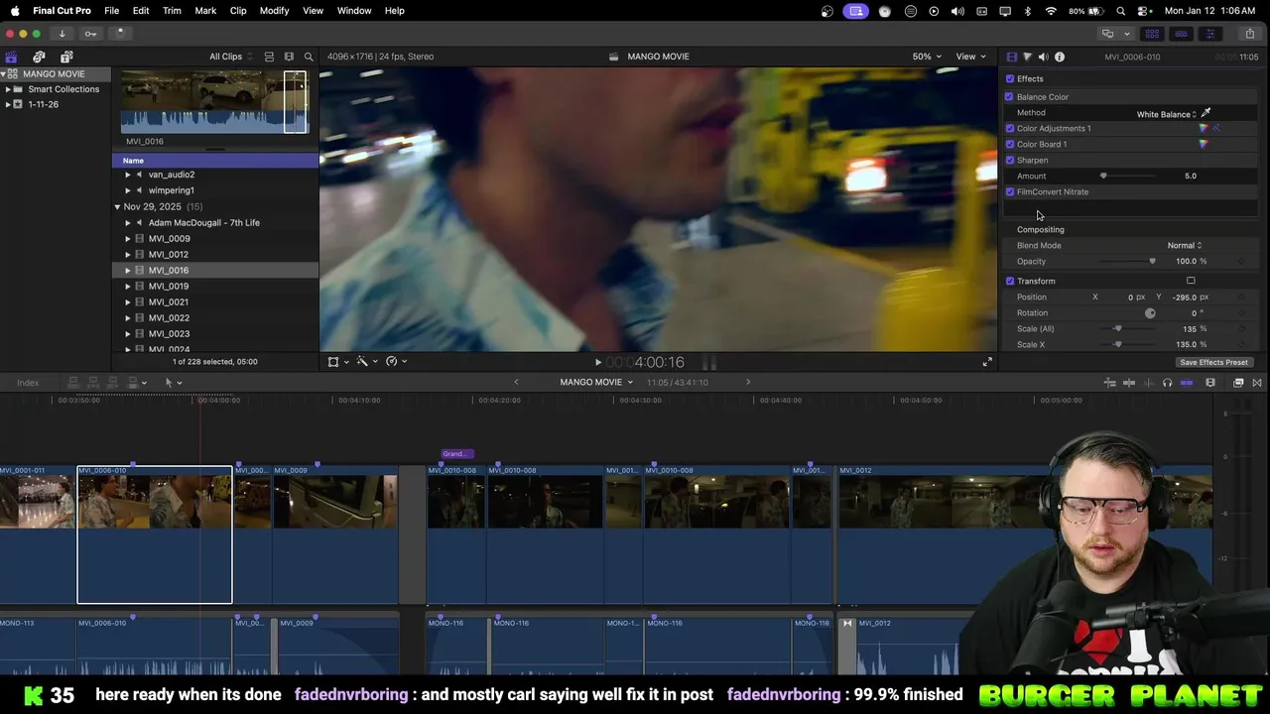The width and height of the screenshot is (1270, 714).
Task: Open the Clip menu
Action: coord(238,11)
